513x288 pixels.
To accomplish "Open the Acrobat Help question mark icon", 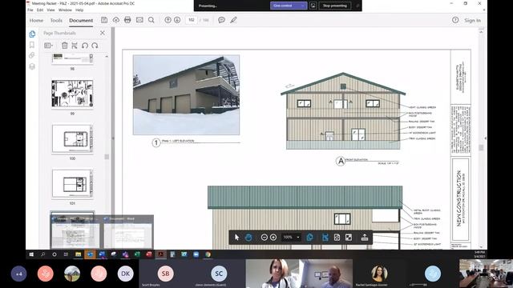I will (x=455, y=20).
